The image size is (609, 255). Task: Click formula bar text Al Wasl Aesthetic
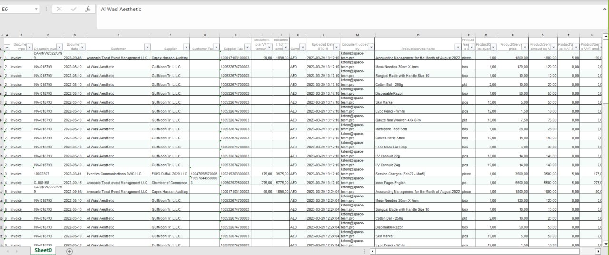(121, 9)
